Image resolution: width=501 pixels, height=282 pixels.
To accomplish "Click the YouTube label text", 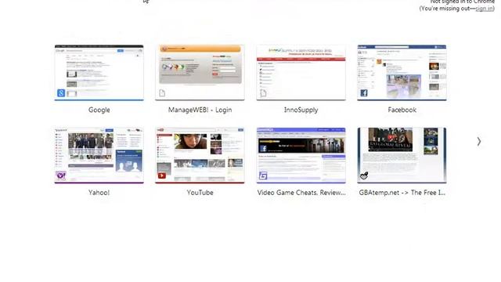I will point(200,193).
